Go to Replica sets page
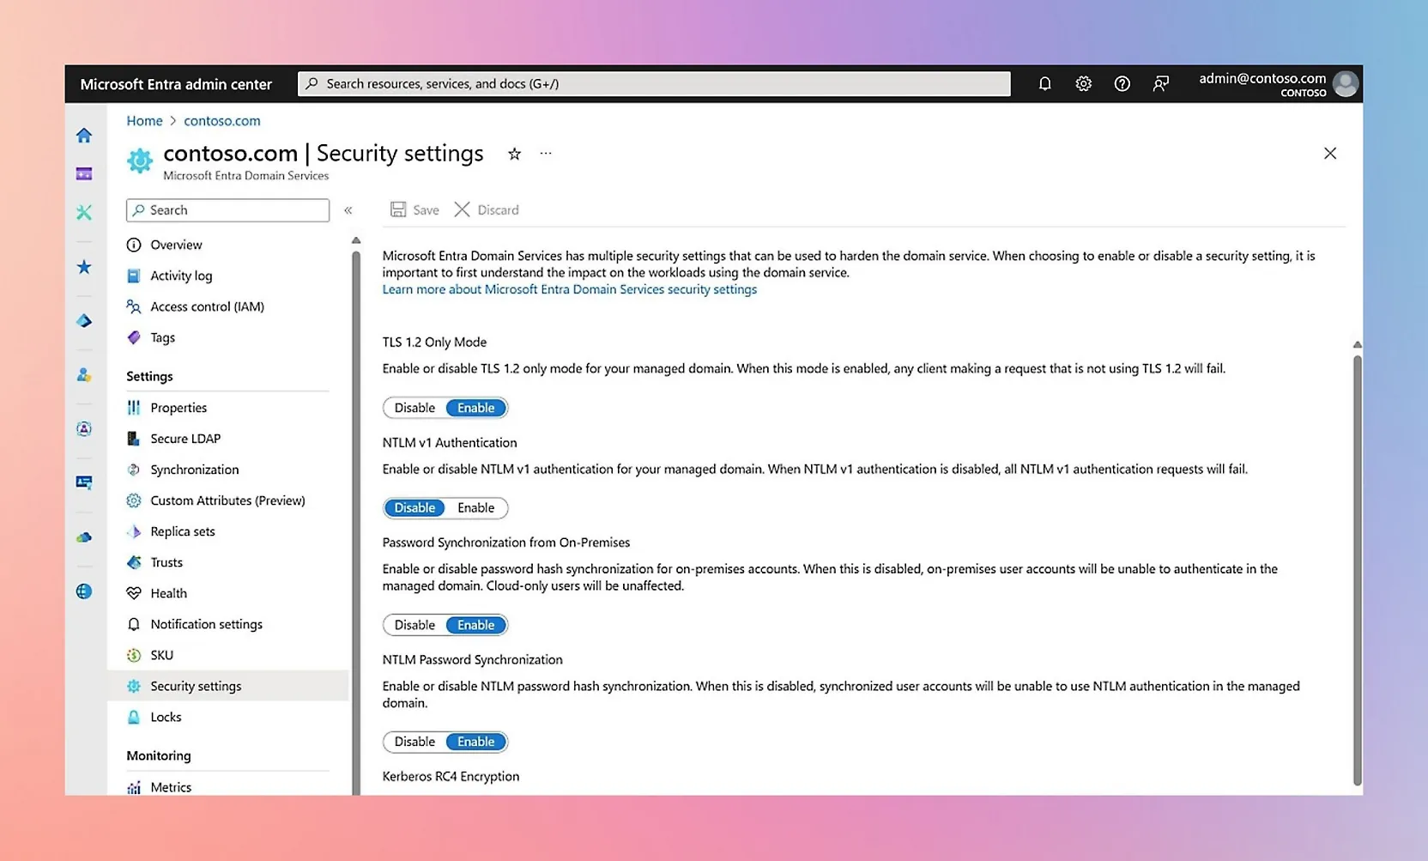Screen dimensions: 1428x861 (x=183, y=531)
